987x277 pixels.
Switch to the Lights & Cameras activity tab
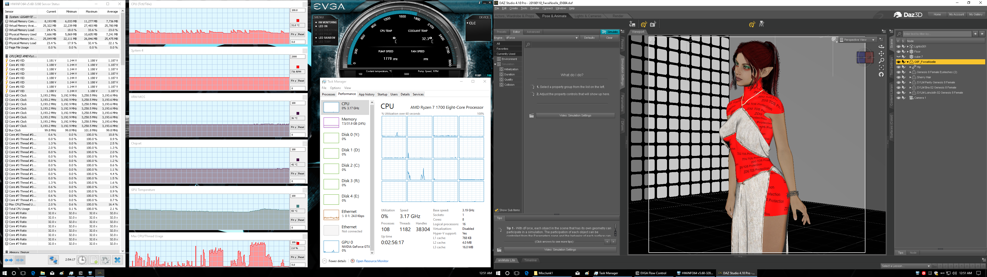pos(588,16)
